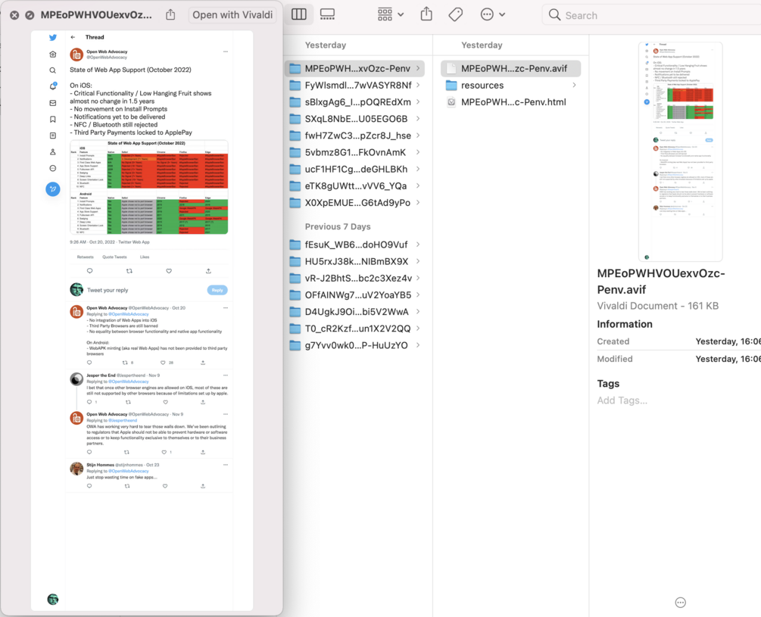The height and width of the screenshot is (617, 761).
Task: Select the g7Yvv0wk0...P-HuUzYO folder
Action: click(355, 345)
